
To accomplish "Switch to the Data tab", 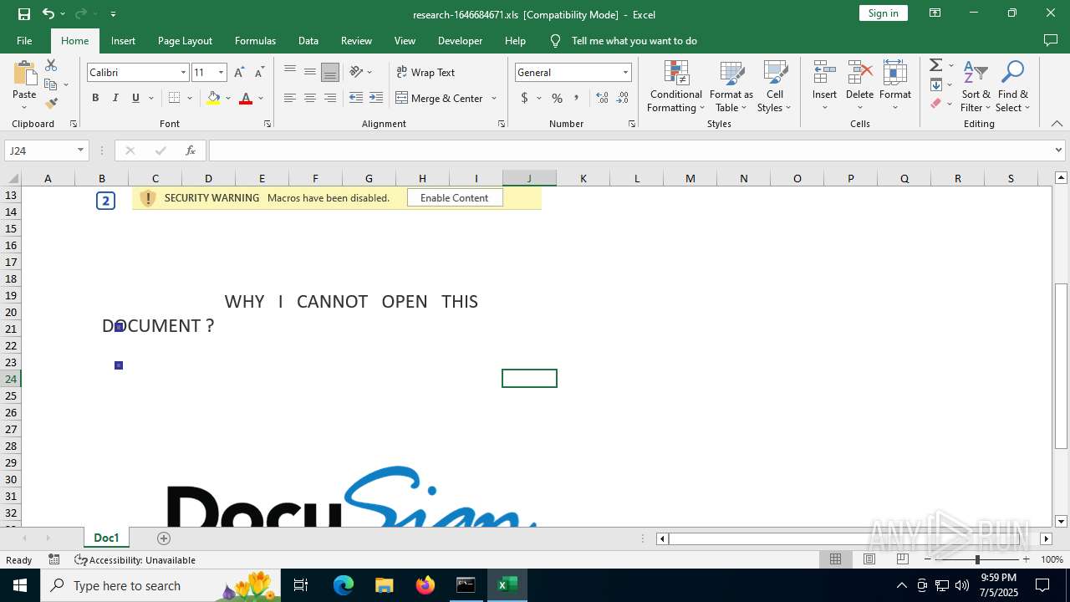I will click(x=308, y=40).
